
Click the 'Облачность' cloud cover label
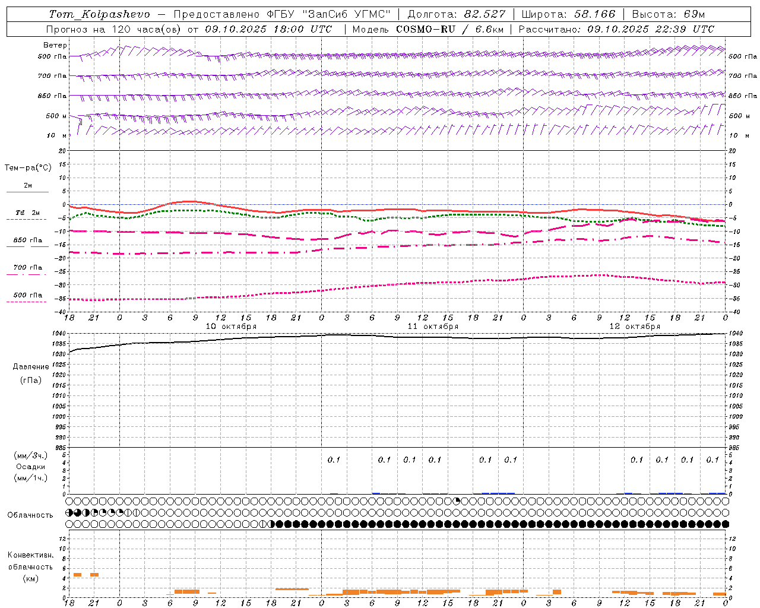tap(30, 515)
